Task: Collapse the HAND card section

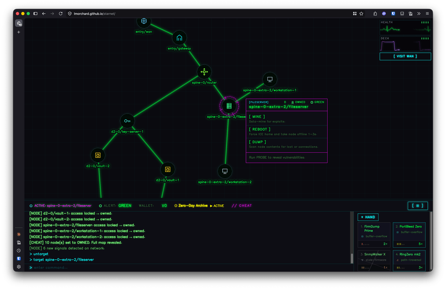Action: click(x=368, y=217)
